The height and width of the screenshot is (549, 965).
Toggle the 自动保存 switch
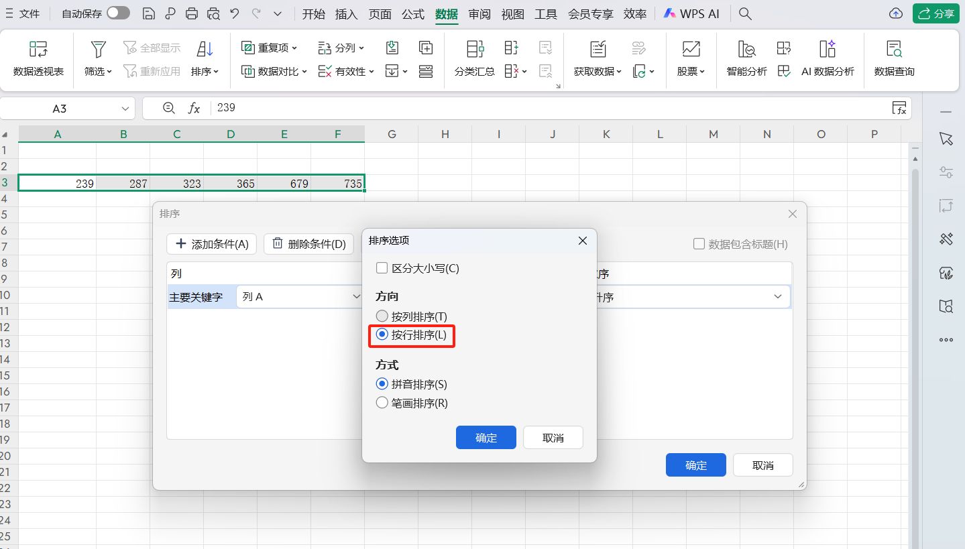coord(118,13)
